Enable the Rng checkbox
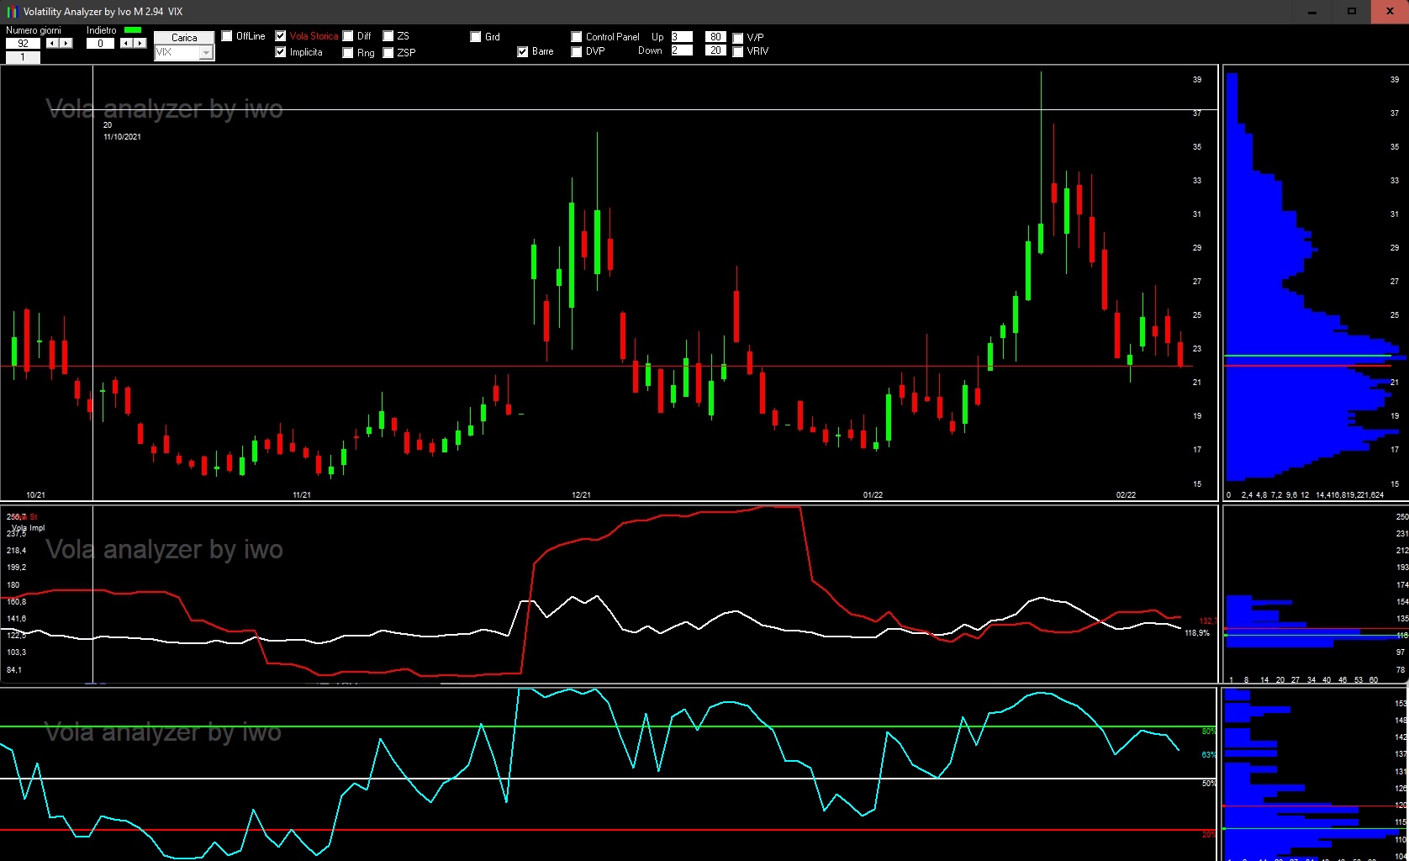The image size is (1409, 861). pos(348,53)
